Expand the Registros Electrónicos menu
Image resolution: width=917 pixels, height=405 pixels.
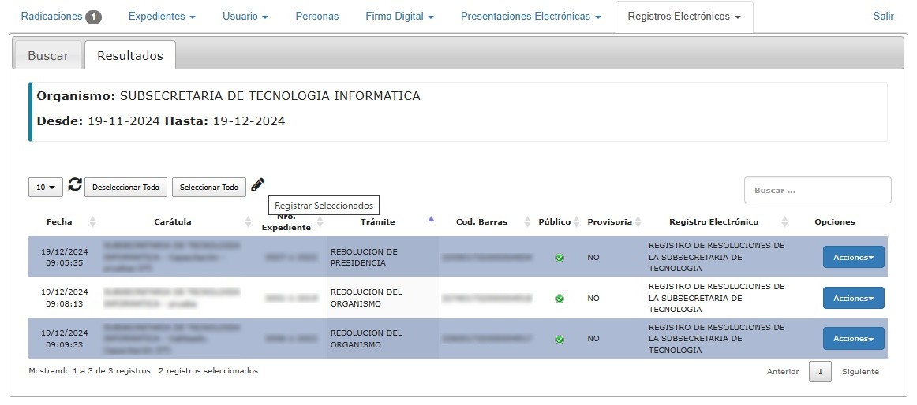(x=683, y=17)
